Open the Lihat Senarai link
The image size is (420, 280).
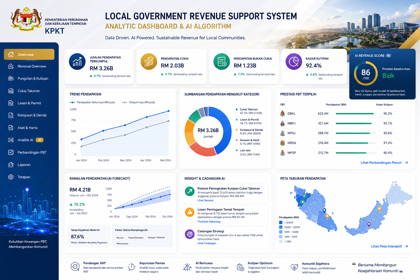(x=205, y=200)
